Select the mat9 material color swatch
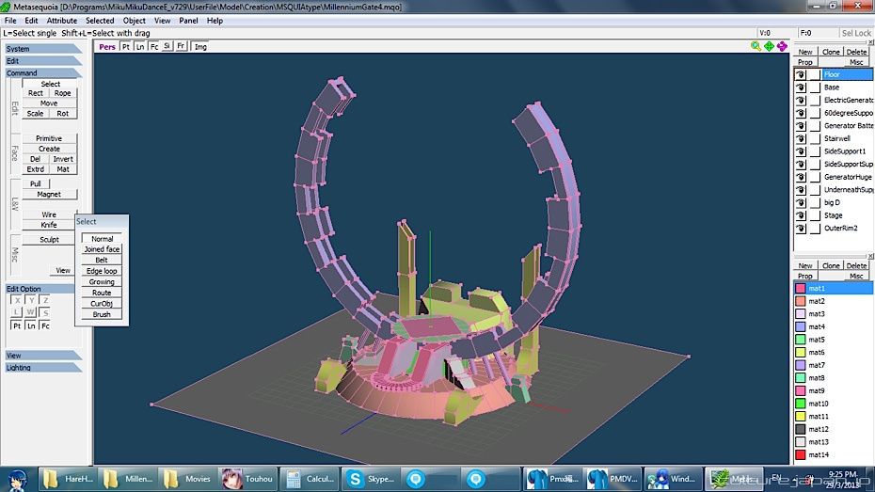Viewport: 875px width, 492px height. click(x=801, y=390)
